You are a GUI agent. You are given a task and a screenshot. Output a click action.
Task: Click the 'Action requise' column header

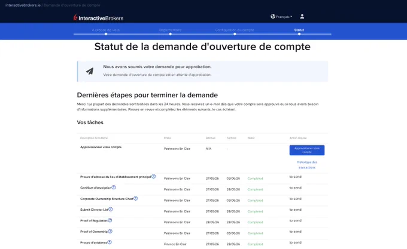[x=298, y=138]
